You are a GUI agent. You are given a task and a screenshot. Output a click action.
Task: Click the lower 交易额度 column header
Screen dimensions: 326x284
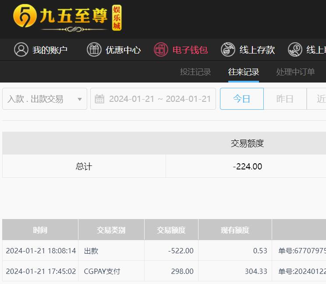(x=171, y=230)
